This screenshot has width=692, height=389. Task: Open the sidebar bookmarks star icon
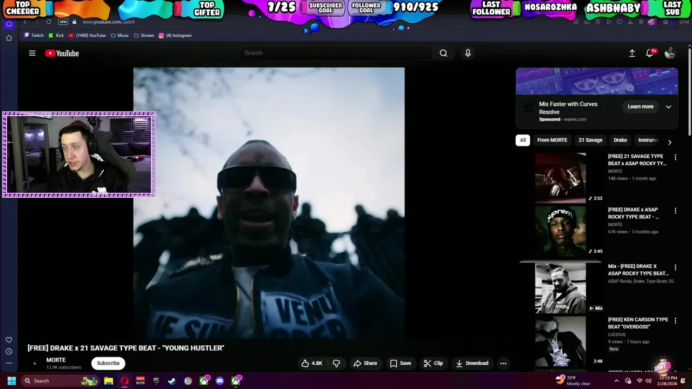click(9, 38)
